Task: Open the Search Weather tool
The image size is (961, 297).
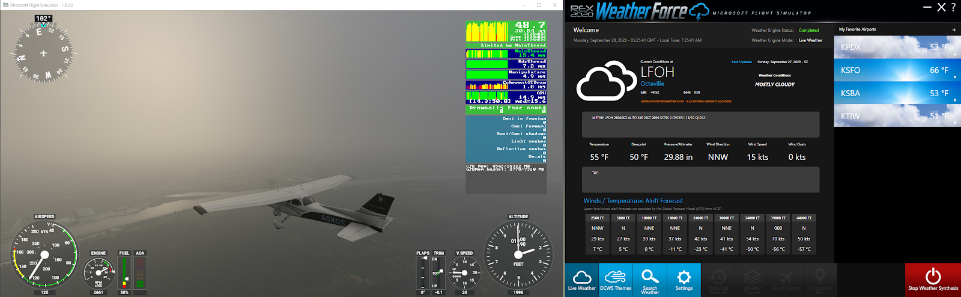Action: click(650, 280)
